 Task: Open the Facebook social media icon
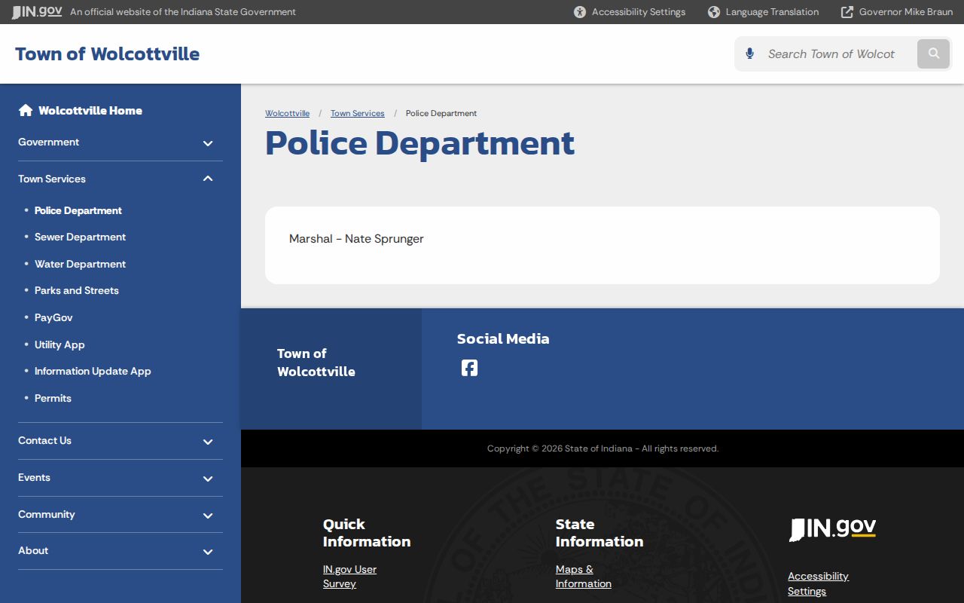coord(469,368)
